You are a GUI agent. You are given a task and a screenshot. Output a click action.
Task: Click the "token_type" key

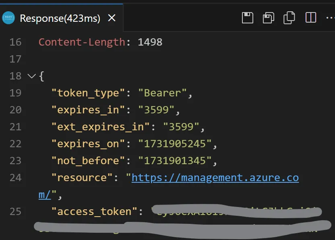tap(88, 93)
